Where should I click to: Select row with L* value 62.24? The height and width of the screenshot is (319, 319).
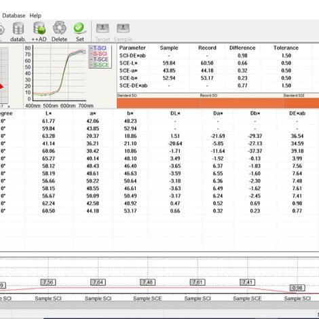pos(159,203)
